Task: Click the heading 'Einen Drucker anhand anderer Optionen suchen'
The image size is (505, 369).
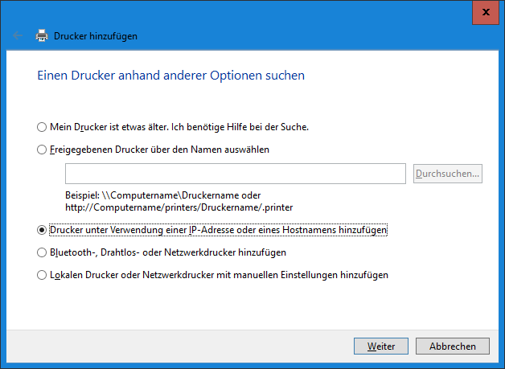Action: (170, 76)
